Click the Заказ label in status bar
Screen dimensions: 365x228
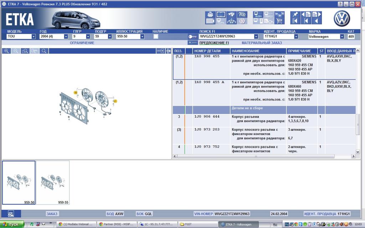(x=52, y=214)
